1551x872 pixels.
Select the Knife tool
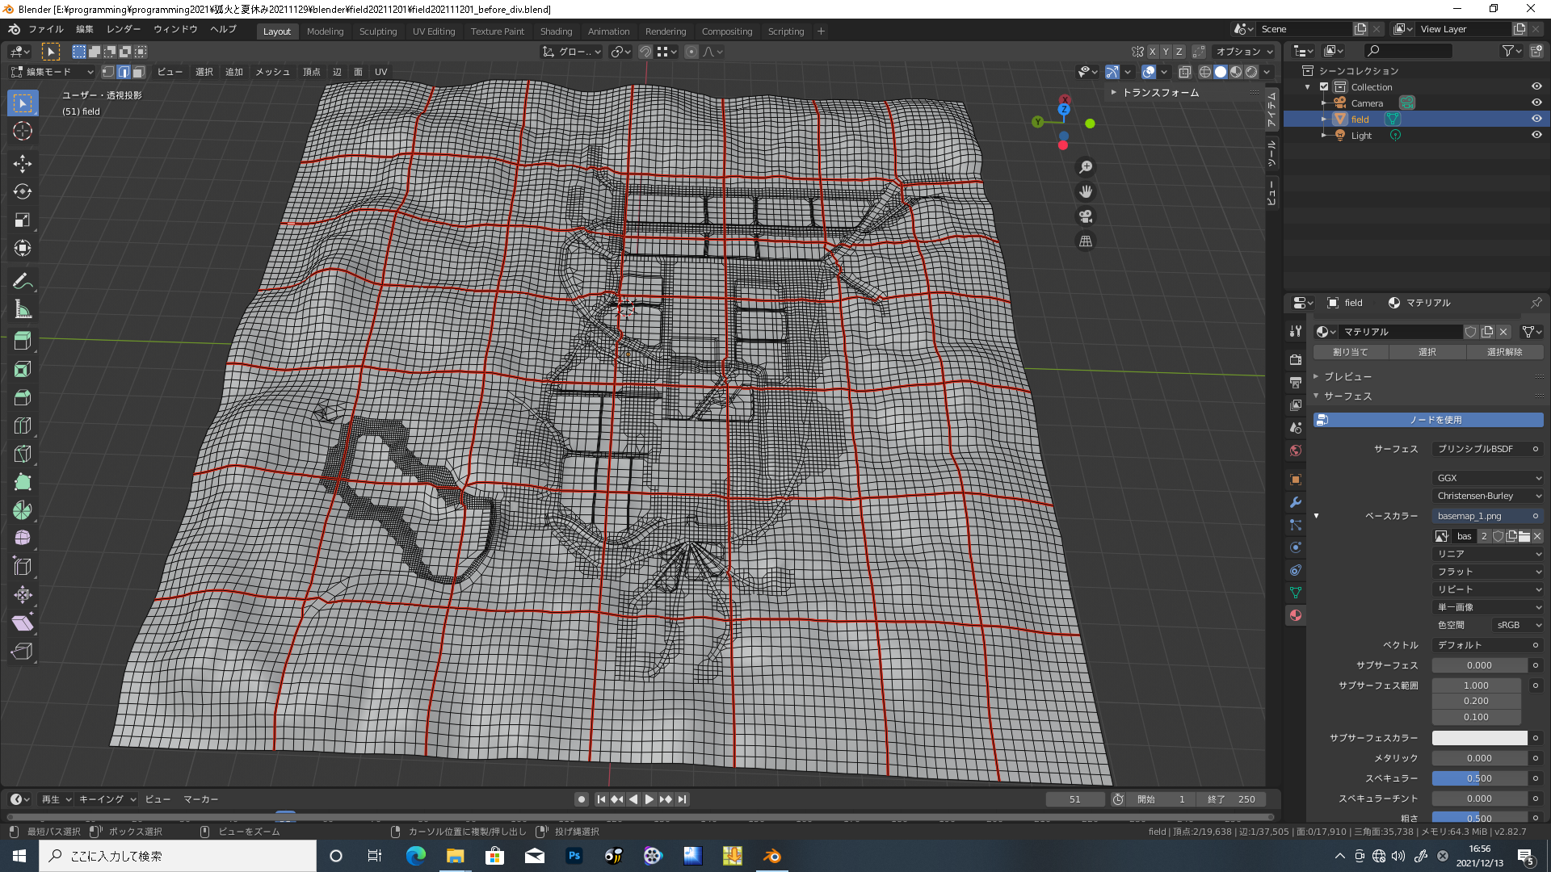(x=23, y=454)
